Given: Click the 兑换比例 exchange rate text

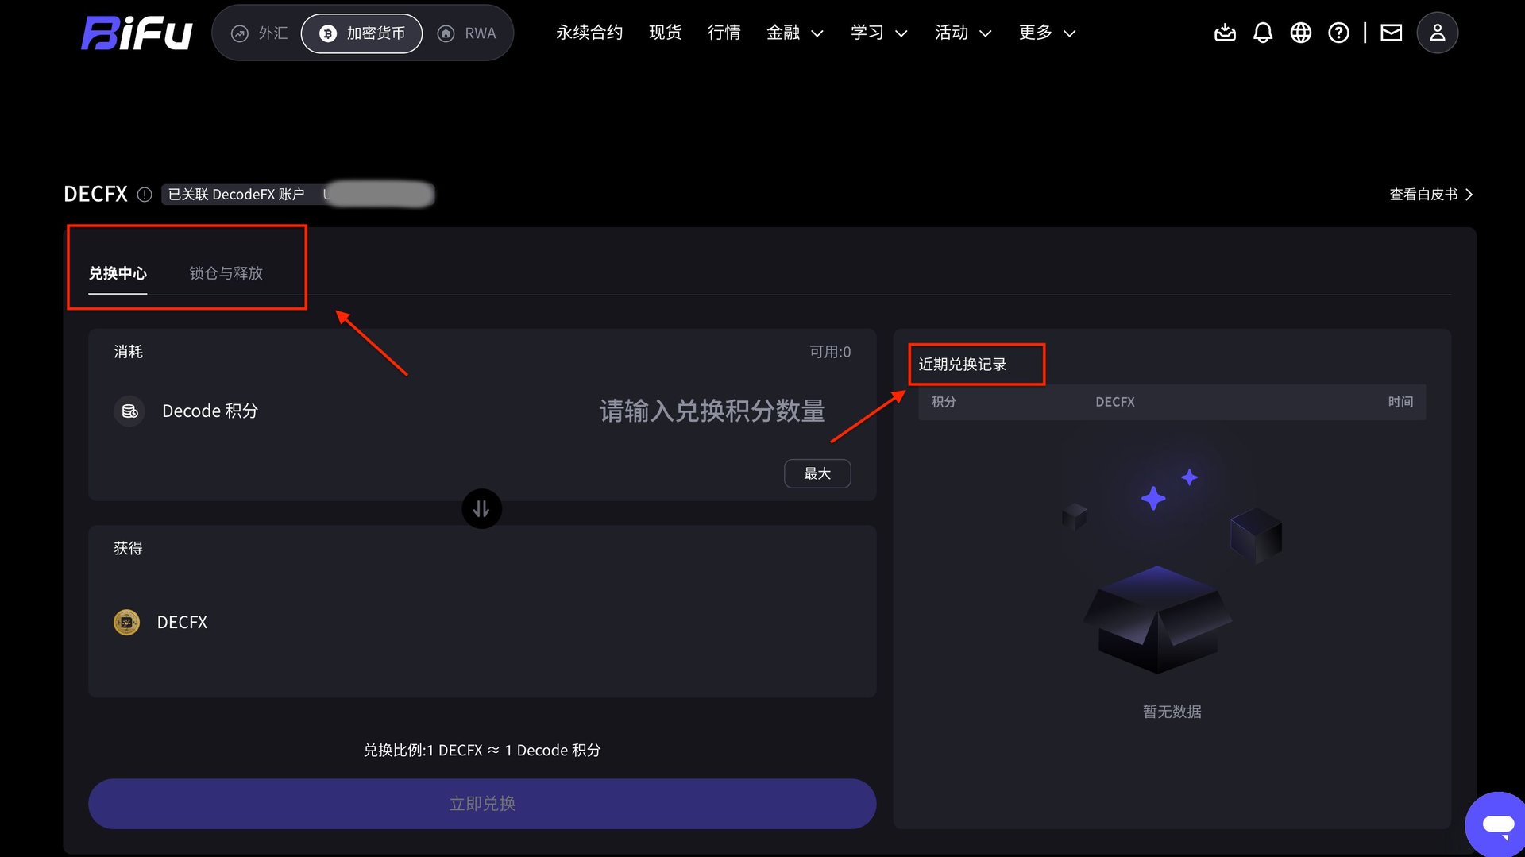Looking at the screenshot, I should [482, 751].
